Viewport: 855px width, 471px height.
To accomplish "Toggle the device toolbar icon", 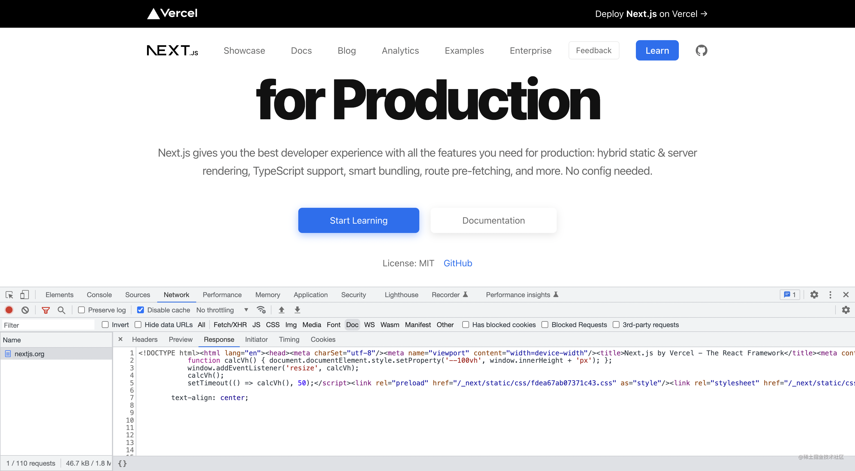I will click(x=25, y=295).
